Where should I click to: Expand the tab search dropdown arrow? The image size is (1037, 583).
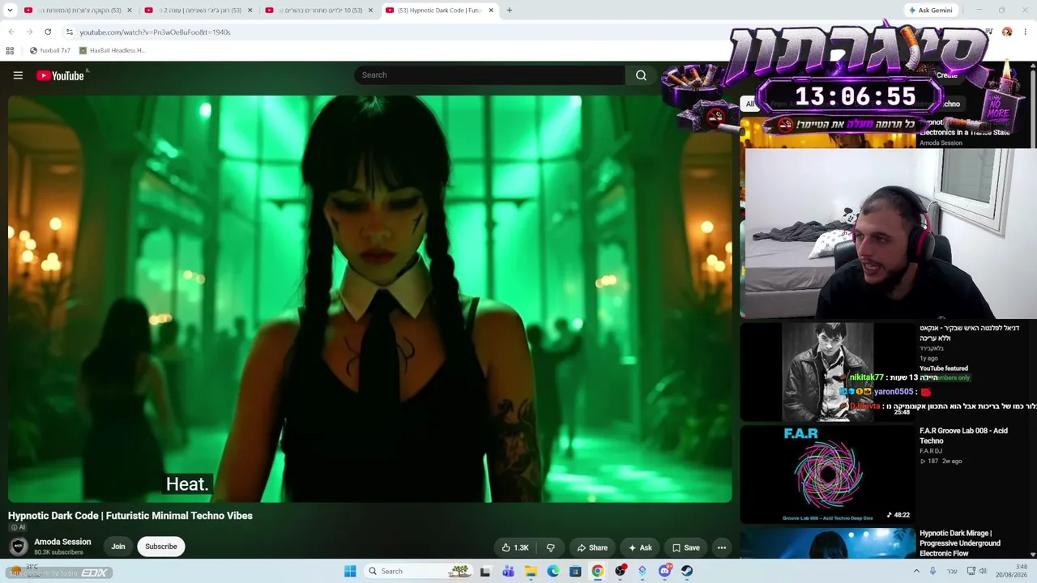(10, 11)
